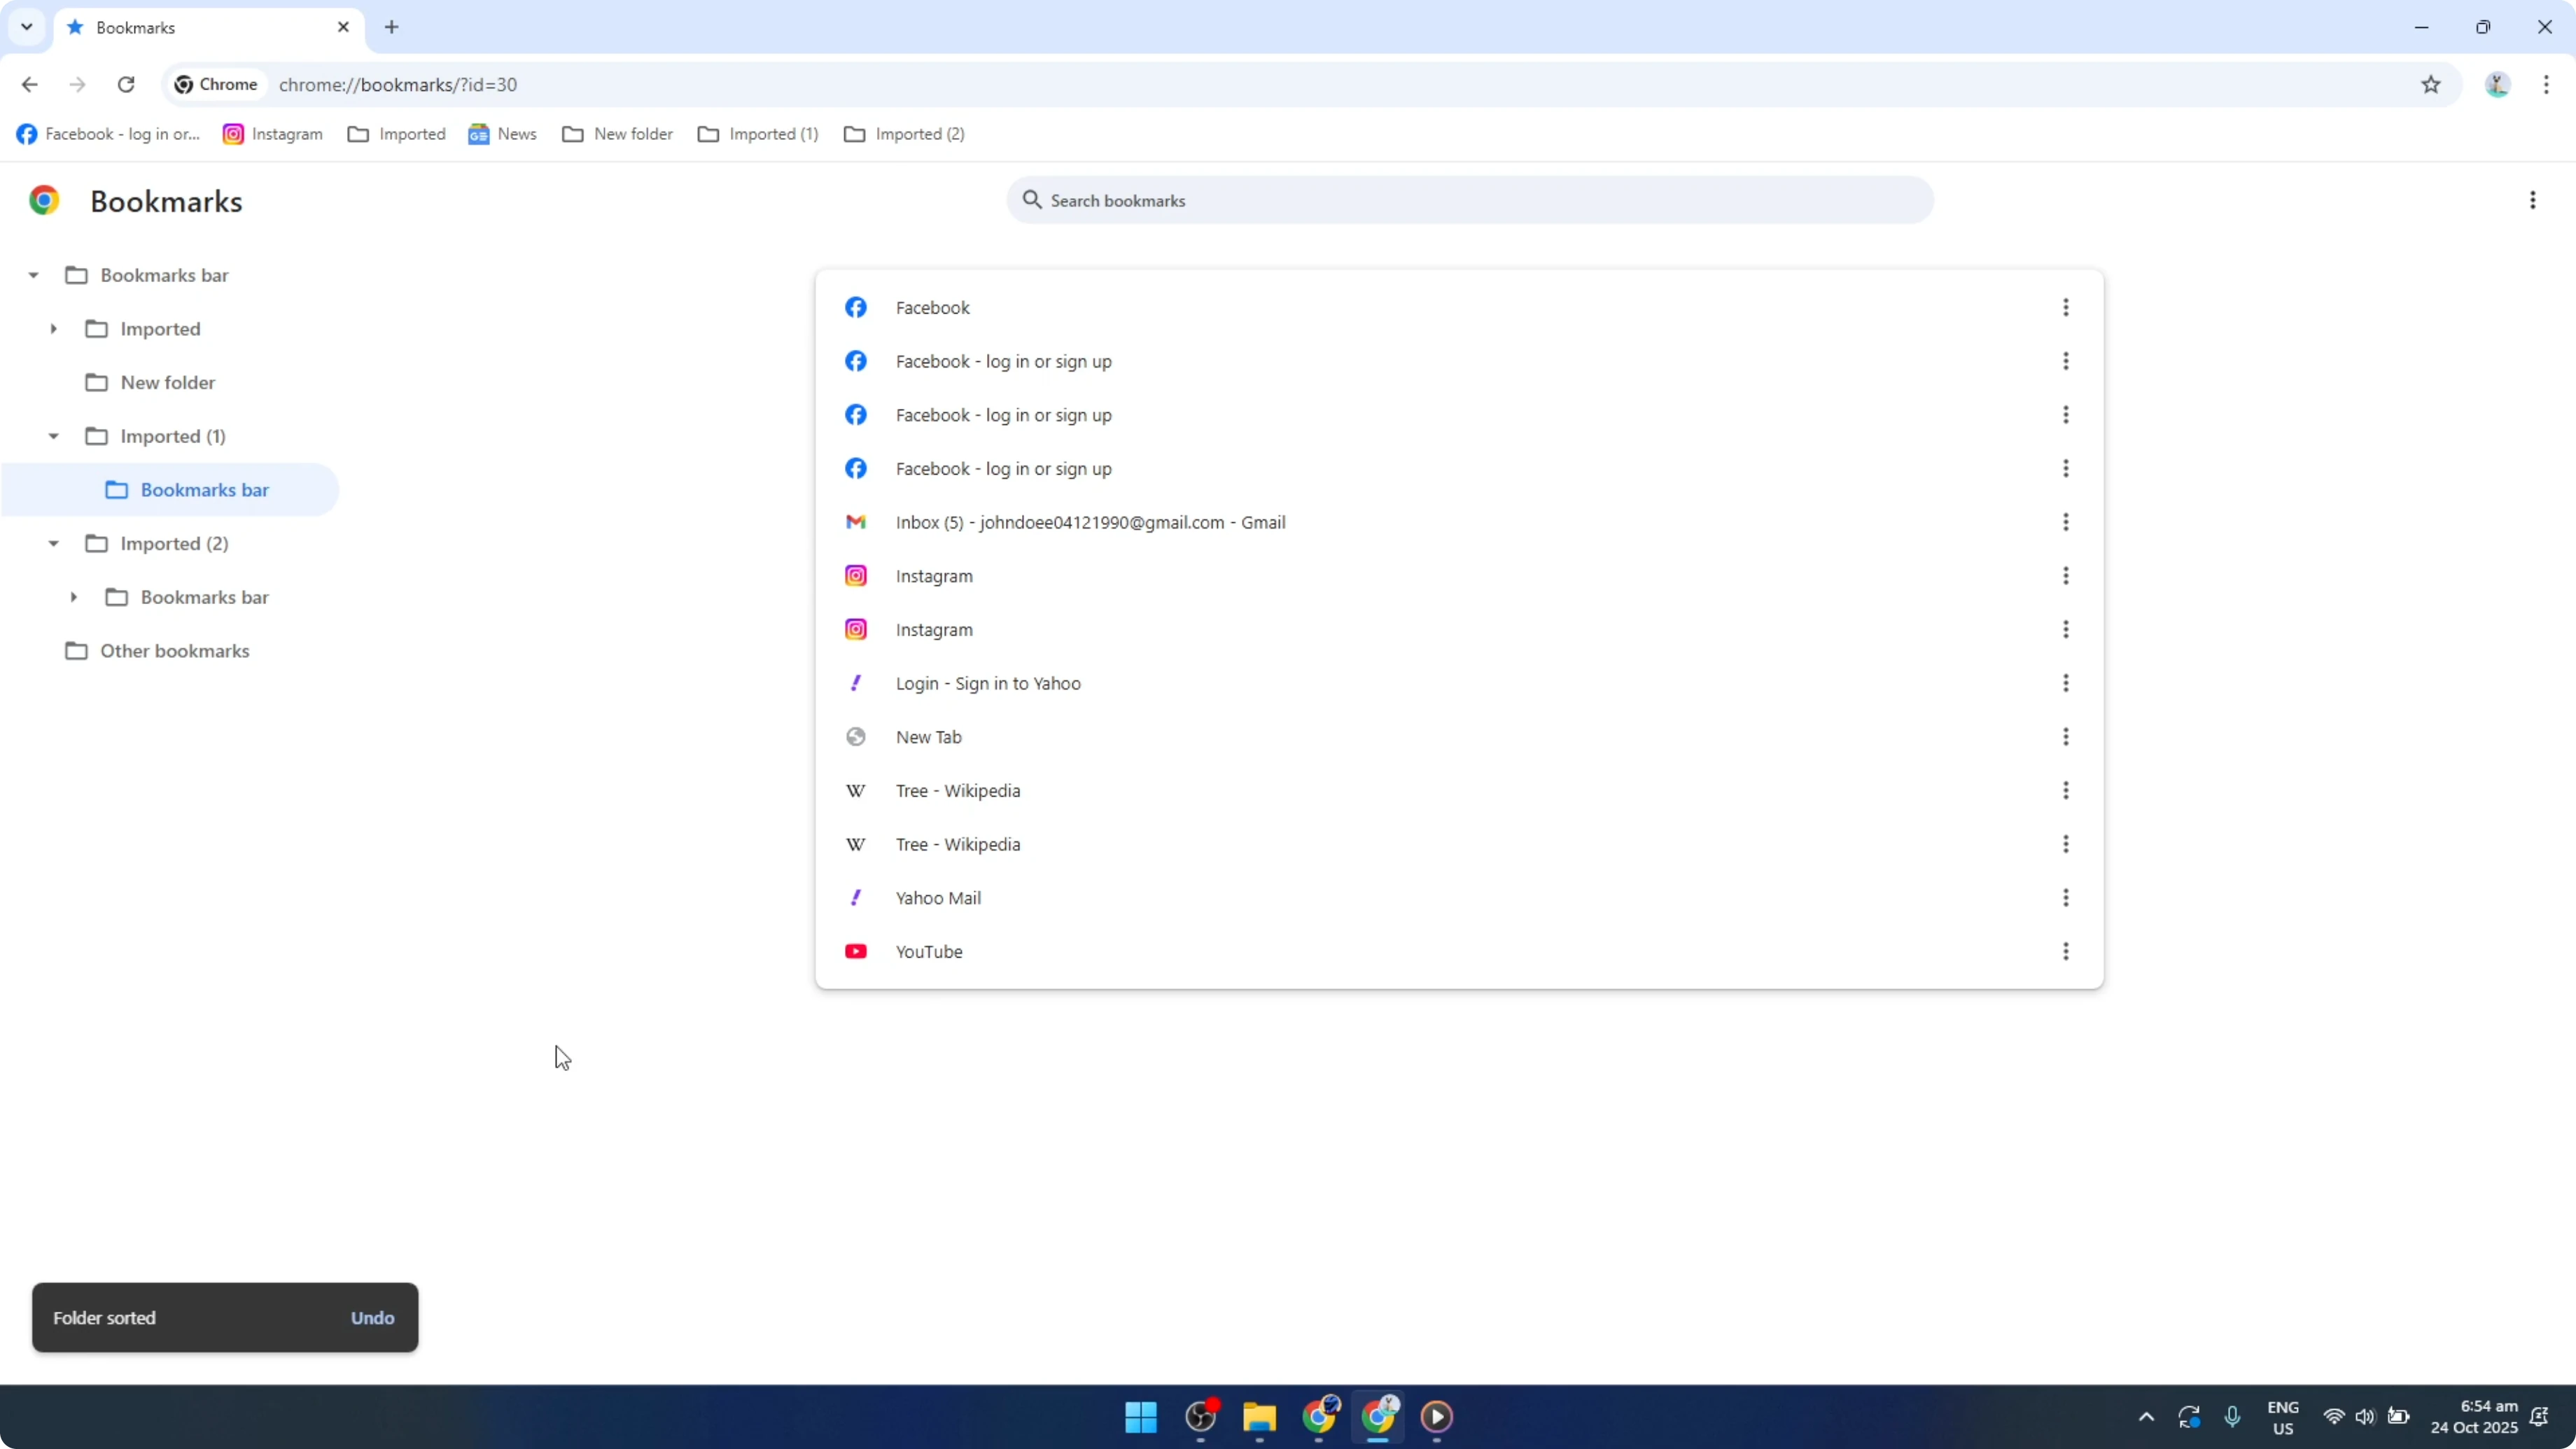This screenshot has height=1449, width=2576.
Task: Reload the bookmarks page
Action: click(126, 84)
